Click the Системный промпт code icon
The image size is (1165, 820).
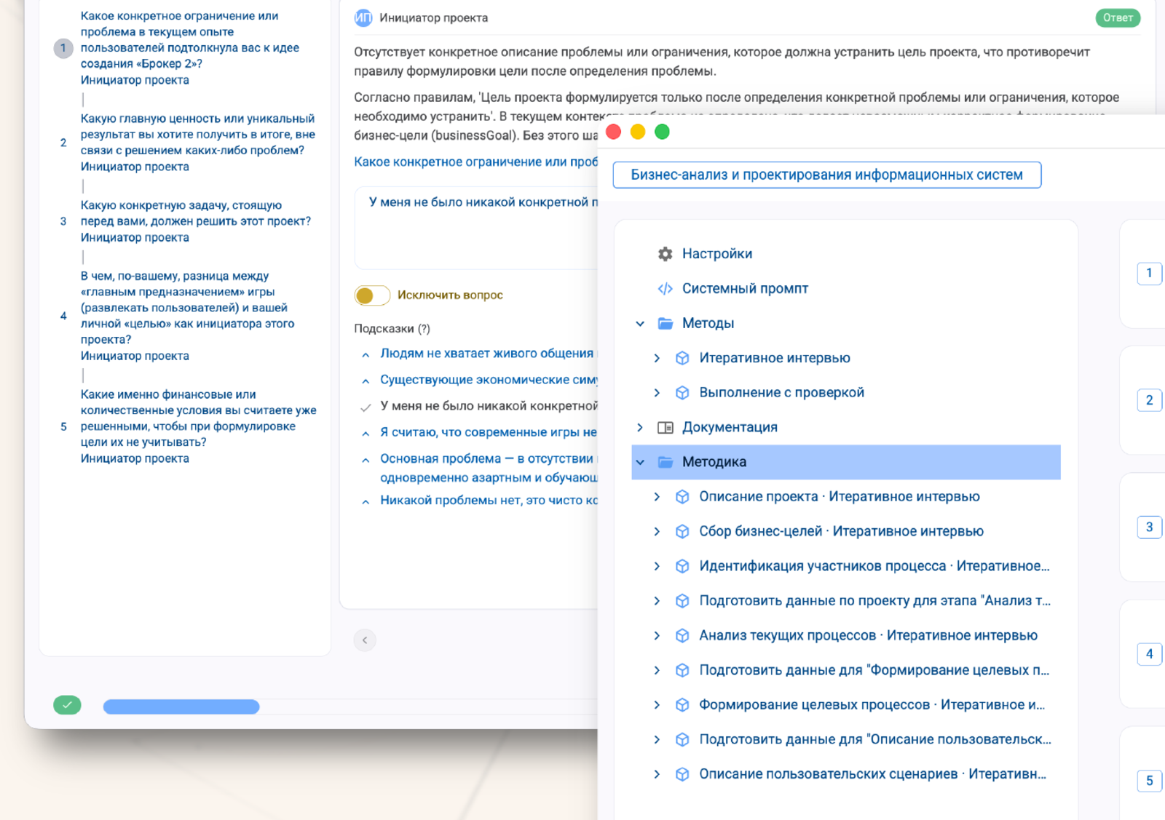pos(665,289)
